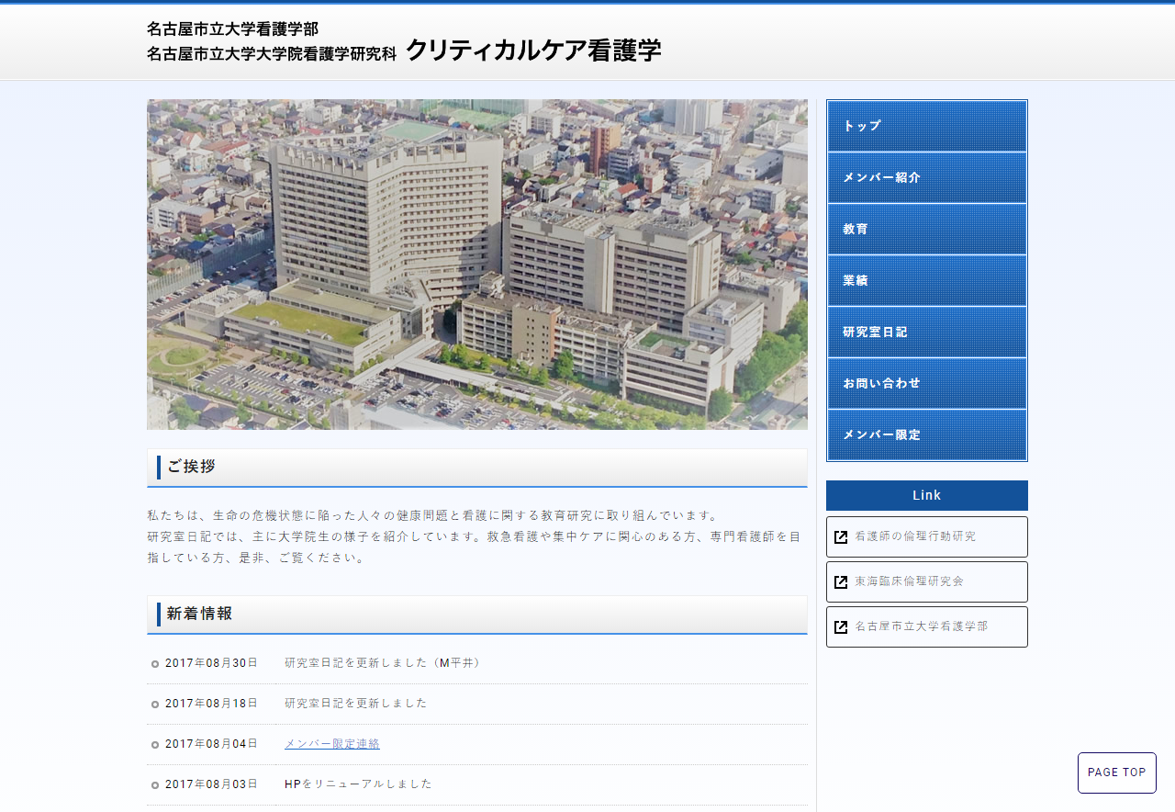Open the メンバー限定 menu item
Viewport: 1175px width, 812px height.
(927, 434)
